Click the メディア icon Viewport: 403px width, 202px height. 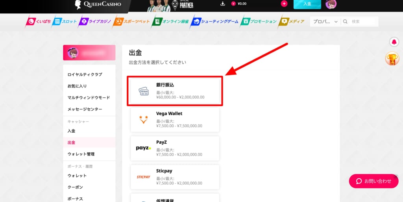pyautogui.click(x=284, y=22)
